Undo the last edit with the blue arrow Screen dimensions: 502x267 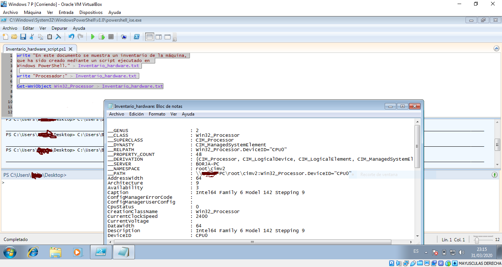71,37
